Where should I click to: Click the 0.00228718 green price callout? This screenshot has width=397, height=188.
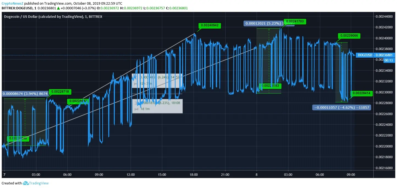pyautogui.click(x=60, y=91)
